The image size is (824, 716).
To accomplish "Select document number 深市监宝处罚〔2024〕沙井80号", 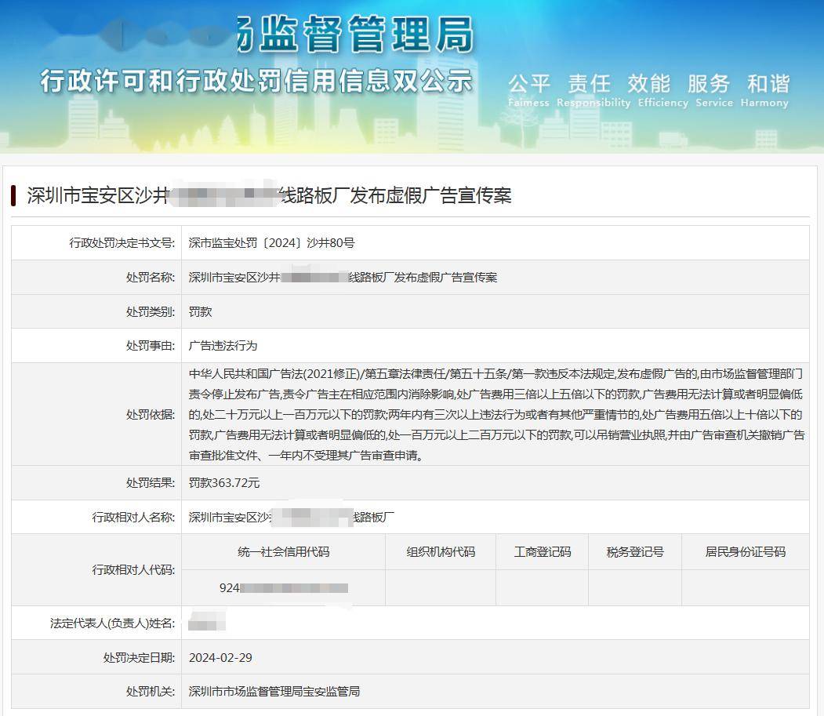I will pos(272,243).
